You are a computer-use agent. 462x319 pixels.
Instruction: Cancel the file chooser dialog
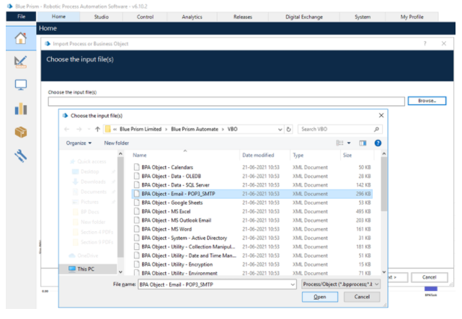(362, 297)
